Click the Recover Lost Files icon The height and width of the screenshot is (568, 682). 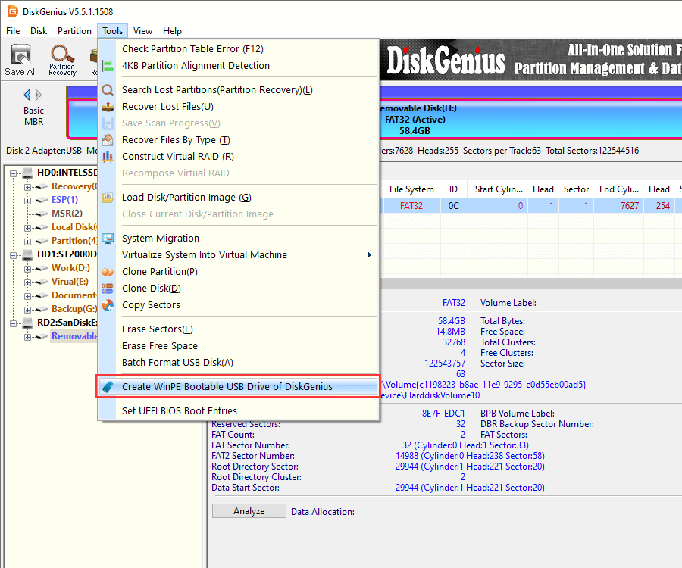coord(108,107)
